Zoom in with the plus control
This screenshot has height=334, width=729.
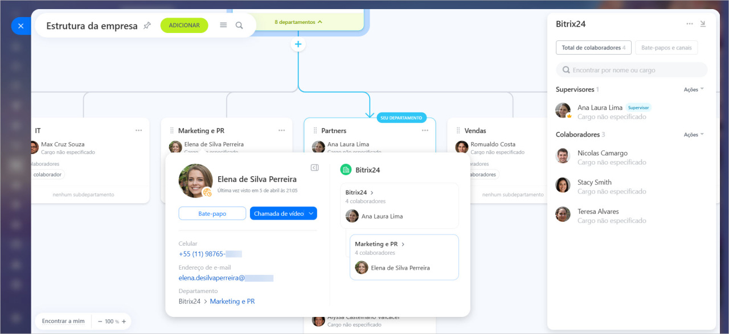[x=124, y=321]
